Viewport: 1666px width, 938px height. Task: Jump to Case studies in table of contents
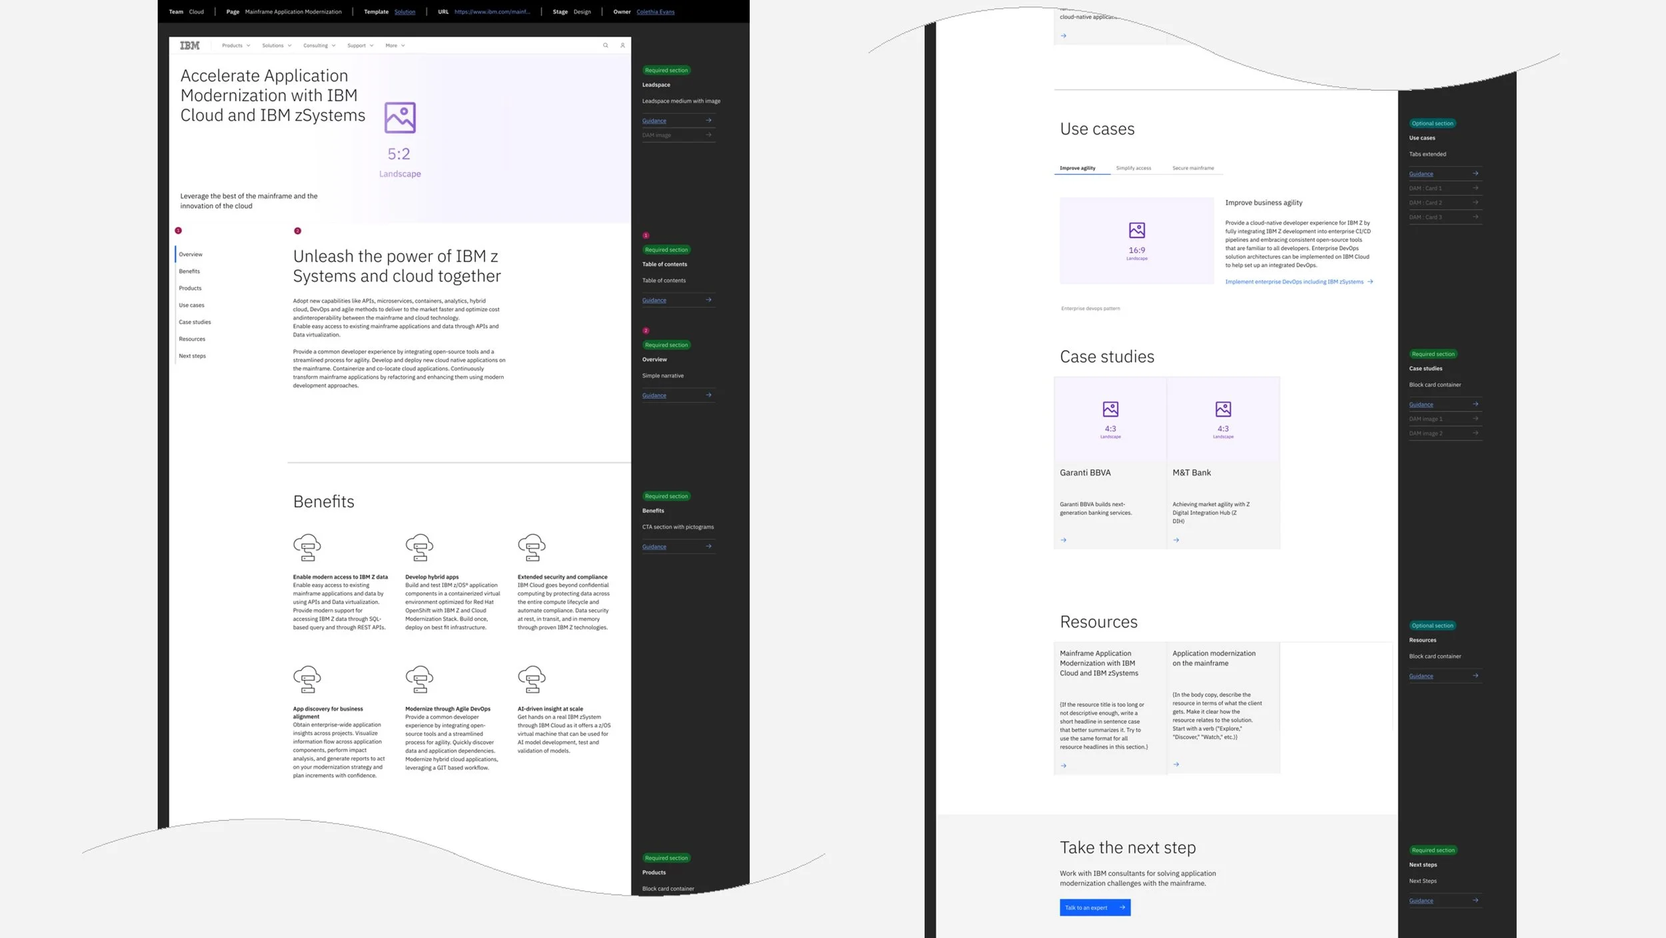pyautogui.click(x=195, y=322)
